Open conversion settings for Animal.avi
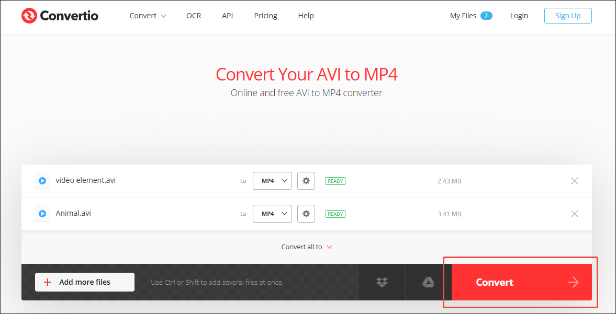 (306, 214)
